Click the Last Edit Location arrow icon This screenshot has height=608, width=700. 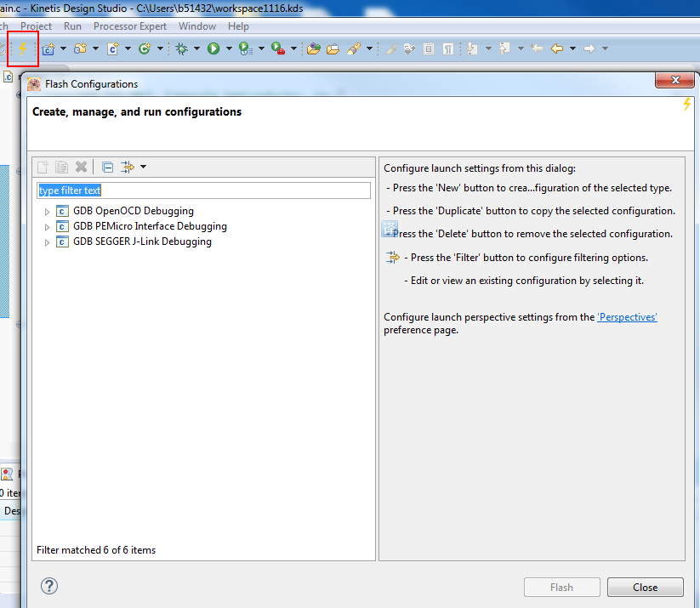coord(537,48)
